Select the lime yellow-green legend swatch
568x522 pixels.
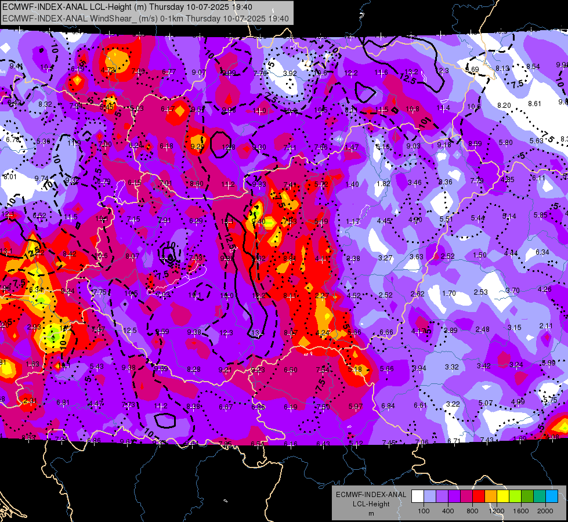click(515, 496)
